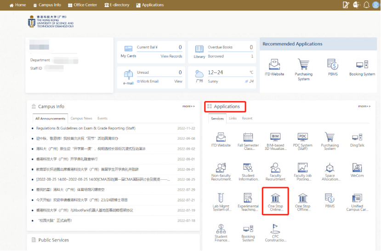Open CPC Construction app icon
The height and width of the screenshot is (251, 381).
click(x=275, y=233)
